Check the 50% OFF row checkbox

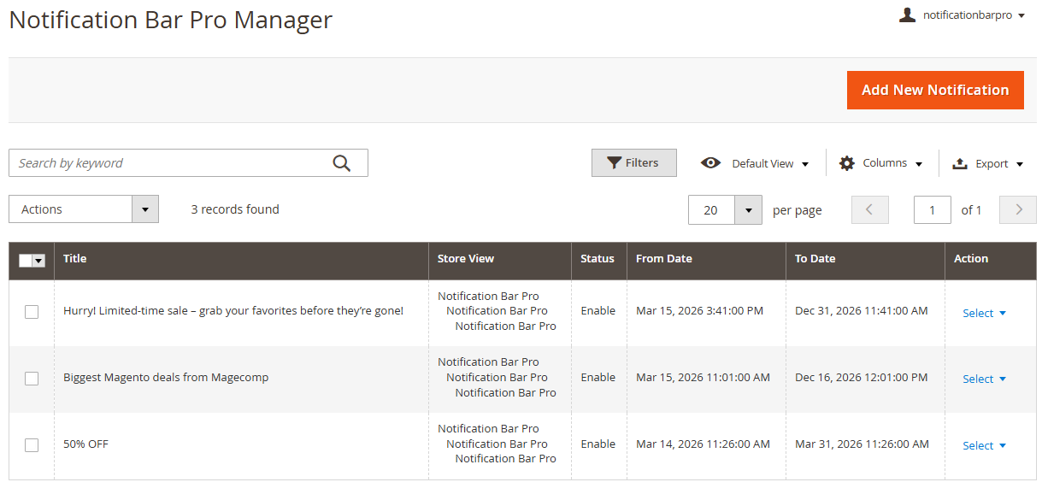pos(32,444)
